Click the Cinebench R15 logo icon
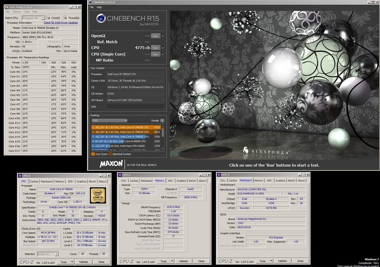 (x=101, y=18)
